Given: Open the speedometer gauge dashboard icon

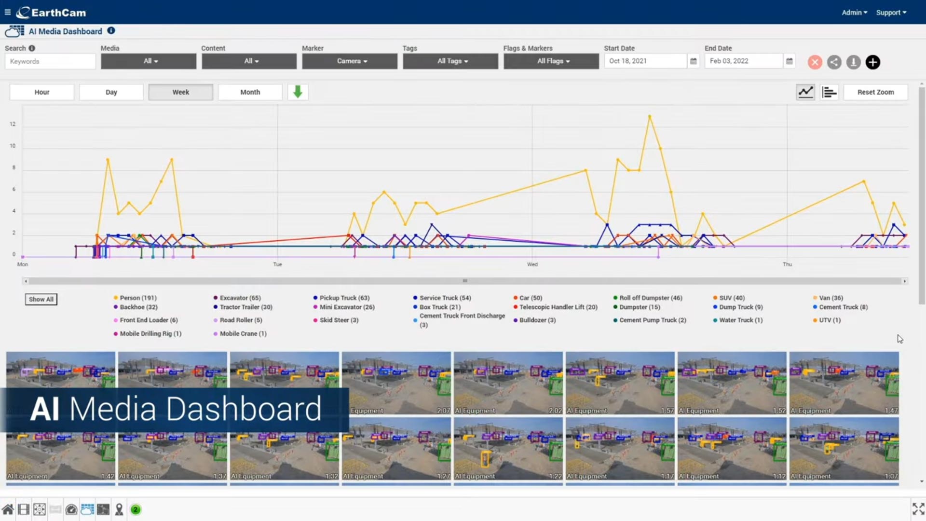Looking at the screenshot, I should (71, 509).
